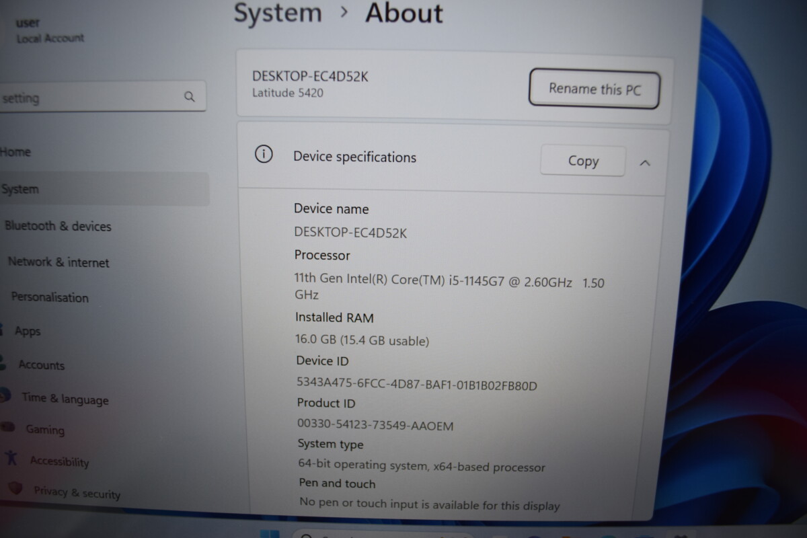The width and height of the screenshot is (807, 538).
Task: Click the System type label
Action: pyautogui.click(x=330, y=444)
